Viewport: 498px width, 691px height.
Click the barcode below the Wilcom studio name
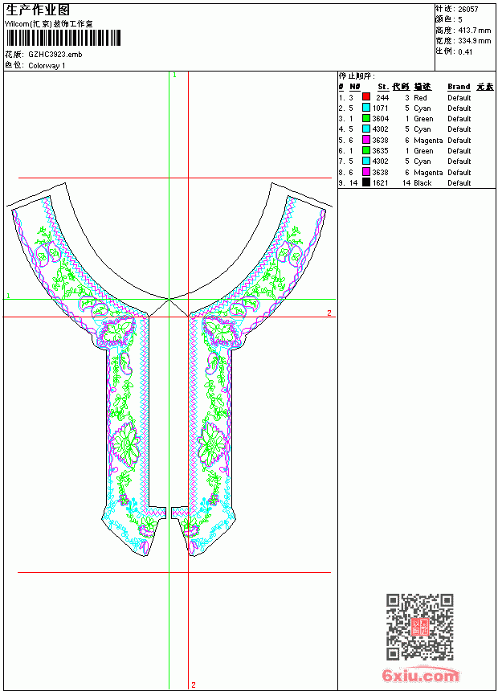(x=63, y=38)
